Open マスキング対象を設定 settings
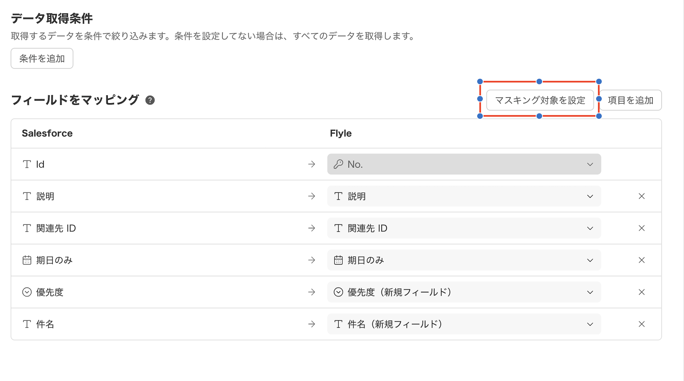 click(540, 100)
